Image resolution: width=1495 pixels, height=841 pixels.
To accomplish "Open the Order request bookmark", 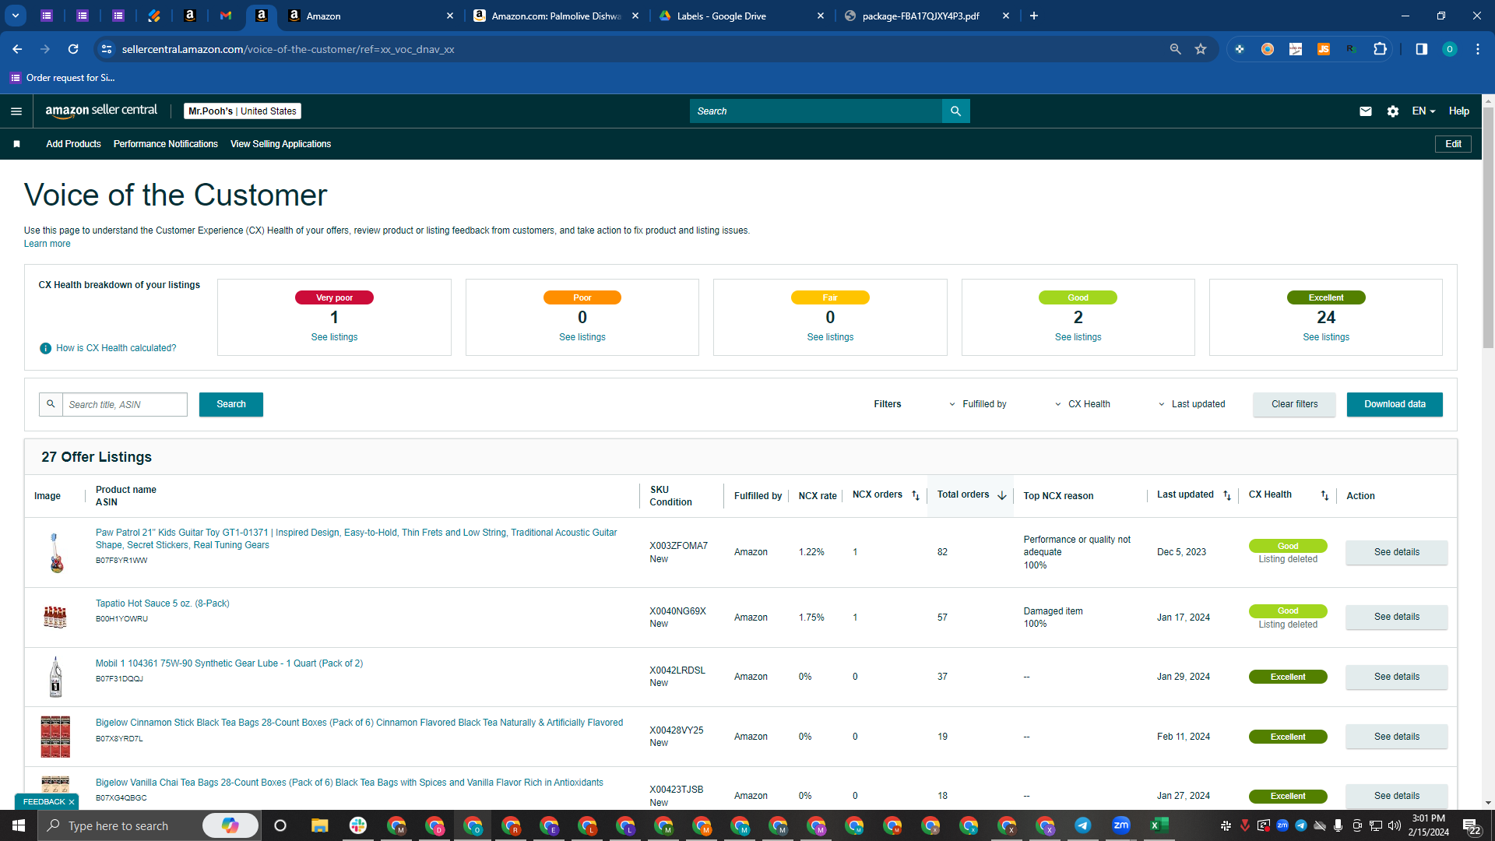I will [x=62, y=78].
